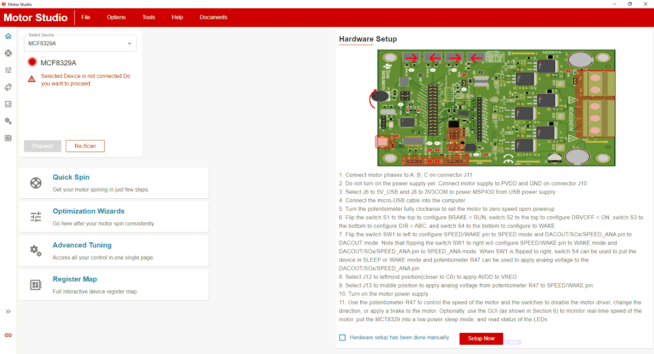Open the Quick Spin card

(114, 183)
